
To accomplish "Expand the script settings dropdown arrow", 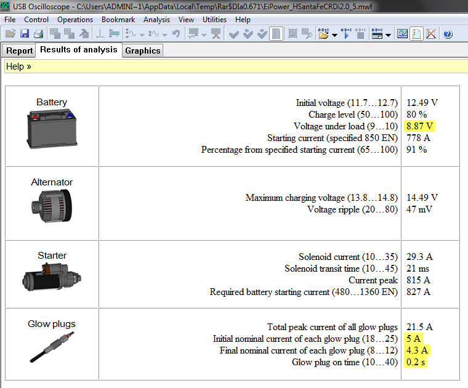I will 389,35.
